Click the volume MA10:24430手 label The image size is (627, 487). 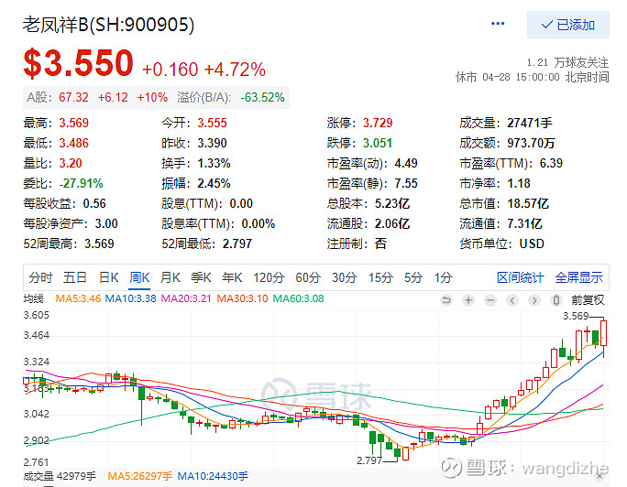click(213, 476)
